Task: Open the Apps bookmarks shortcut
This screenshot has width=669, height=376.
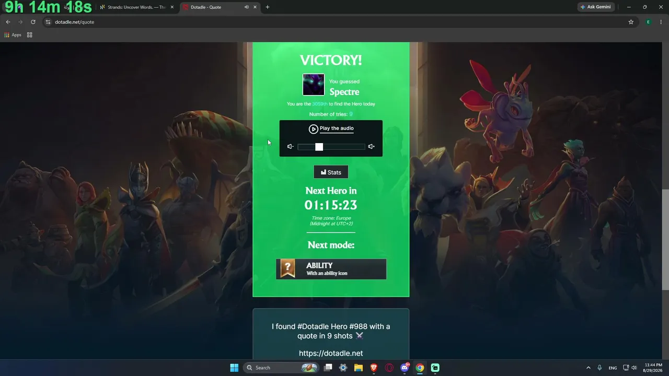Action: point(13,35)
